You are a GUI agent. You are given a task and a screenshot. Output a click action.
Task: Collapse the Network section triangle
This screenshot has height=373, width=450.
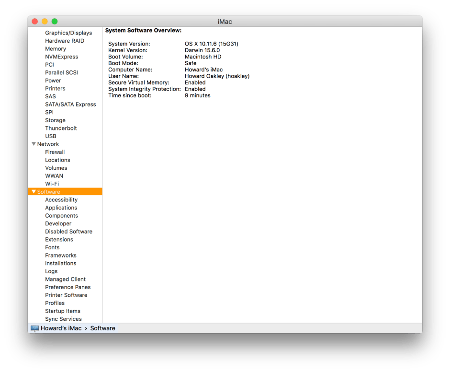(34, 144)
